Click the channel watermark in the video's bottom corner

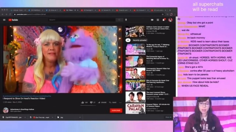coord(119,89)
